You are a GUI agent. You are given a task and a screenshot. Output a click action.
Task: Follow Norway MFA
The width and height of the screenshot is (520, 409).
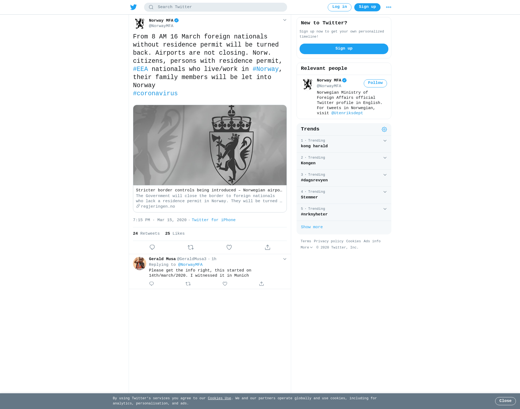click(x=375, y=83)
